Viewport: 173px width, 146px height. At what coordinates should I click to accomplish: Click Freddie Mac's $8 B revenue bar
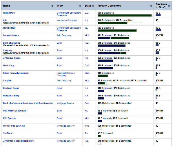pos(158,30)
